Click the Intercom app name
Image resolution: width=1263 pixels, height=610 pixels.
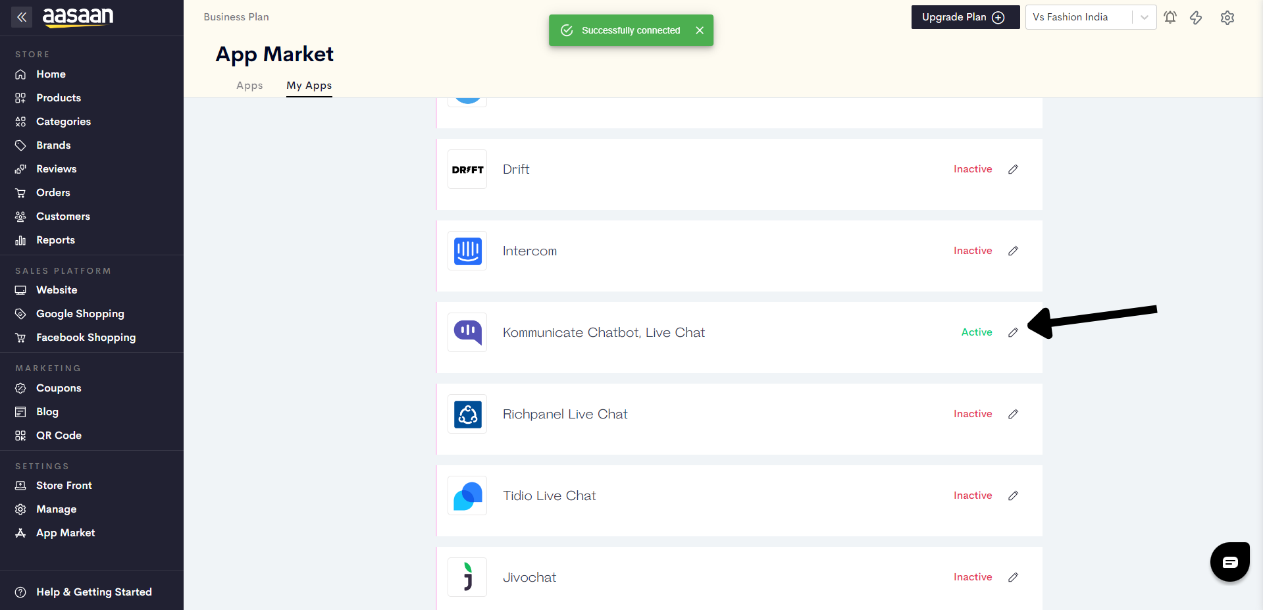pyautogui.click(x=530, y=251)
